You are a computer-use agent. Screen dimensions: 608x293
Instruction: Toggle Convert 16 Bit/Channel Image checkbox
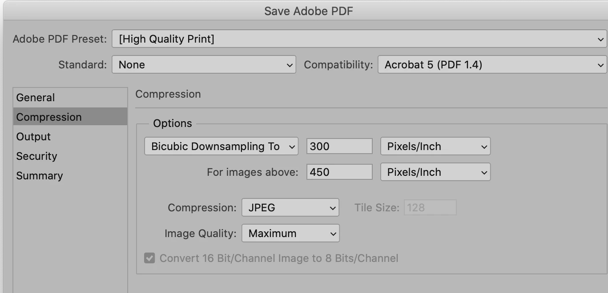[149, 258]
